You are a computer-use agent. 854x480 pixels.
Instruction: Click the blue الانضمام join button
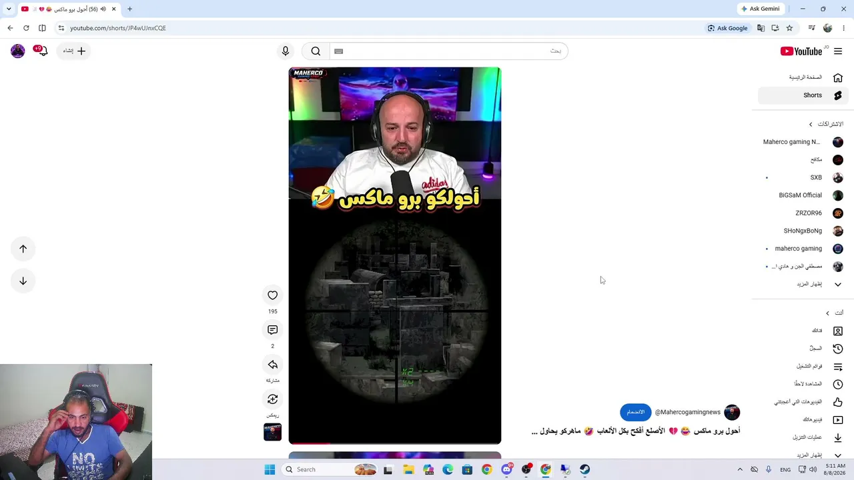(636, 412)
